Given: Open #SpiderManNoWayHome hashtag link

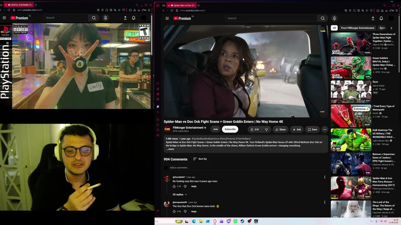Looking at the screenshot, I should tap(205, 139).
